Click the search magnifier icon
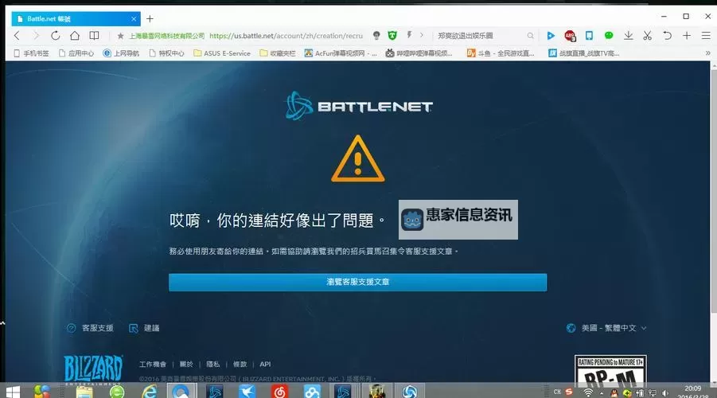 coord(530,35)
